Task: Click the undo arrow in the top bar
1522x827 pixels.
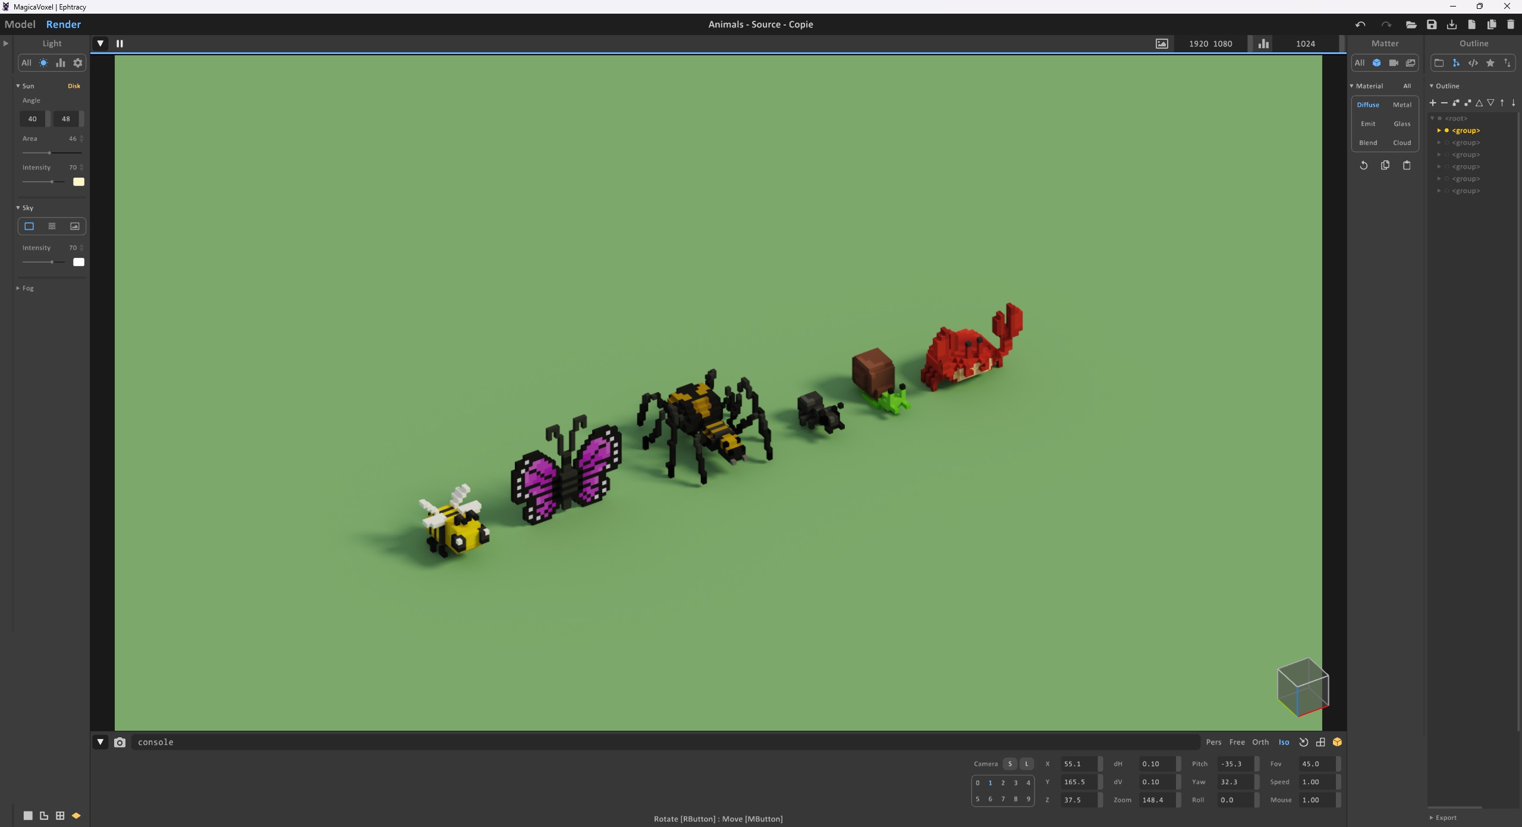Action: coord(1360,24)
